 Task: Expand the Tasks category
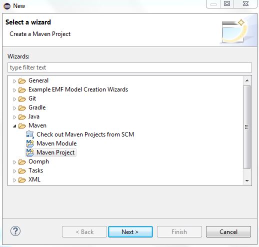[x=14, y=171]
